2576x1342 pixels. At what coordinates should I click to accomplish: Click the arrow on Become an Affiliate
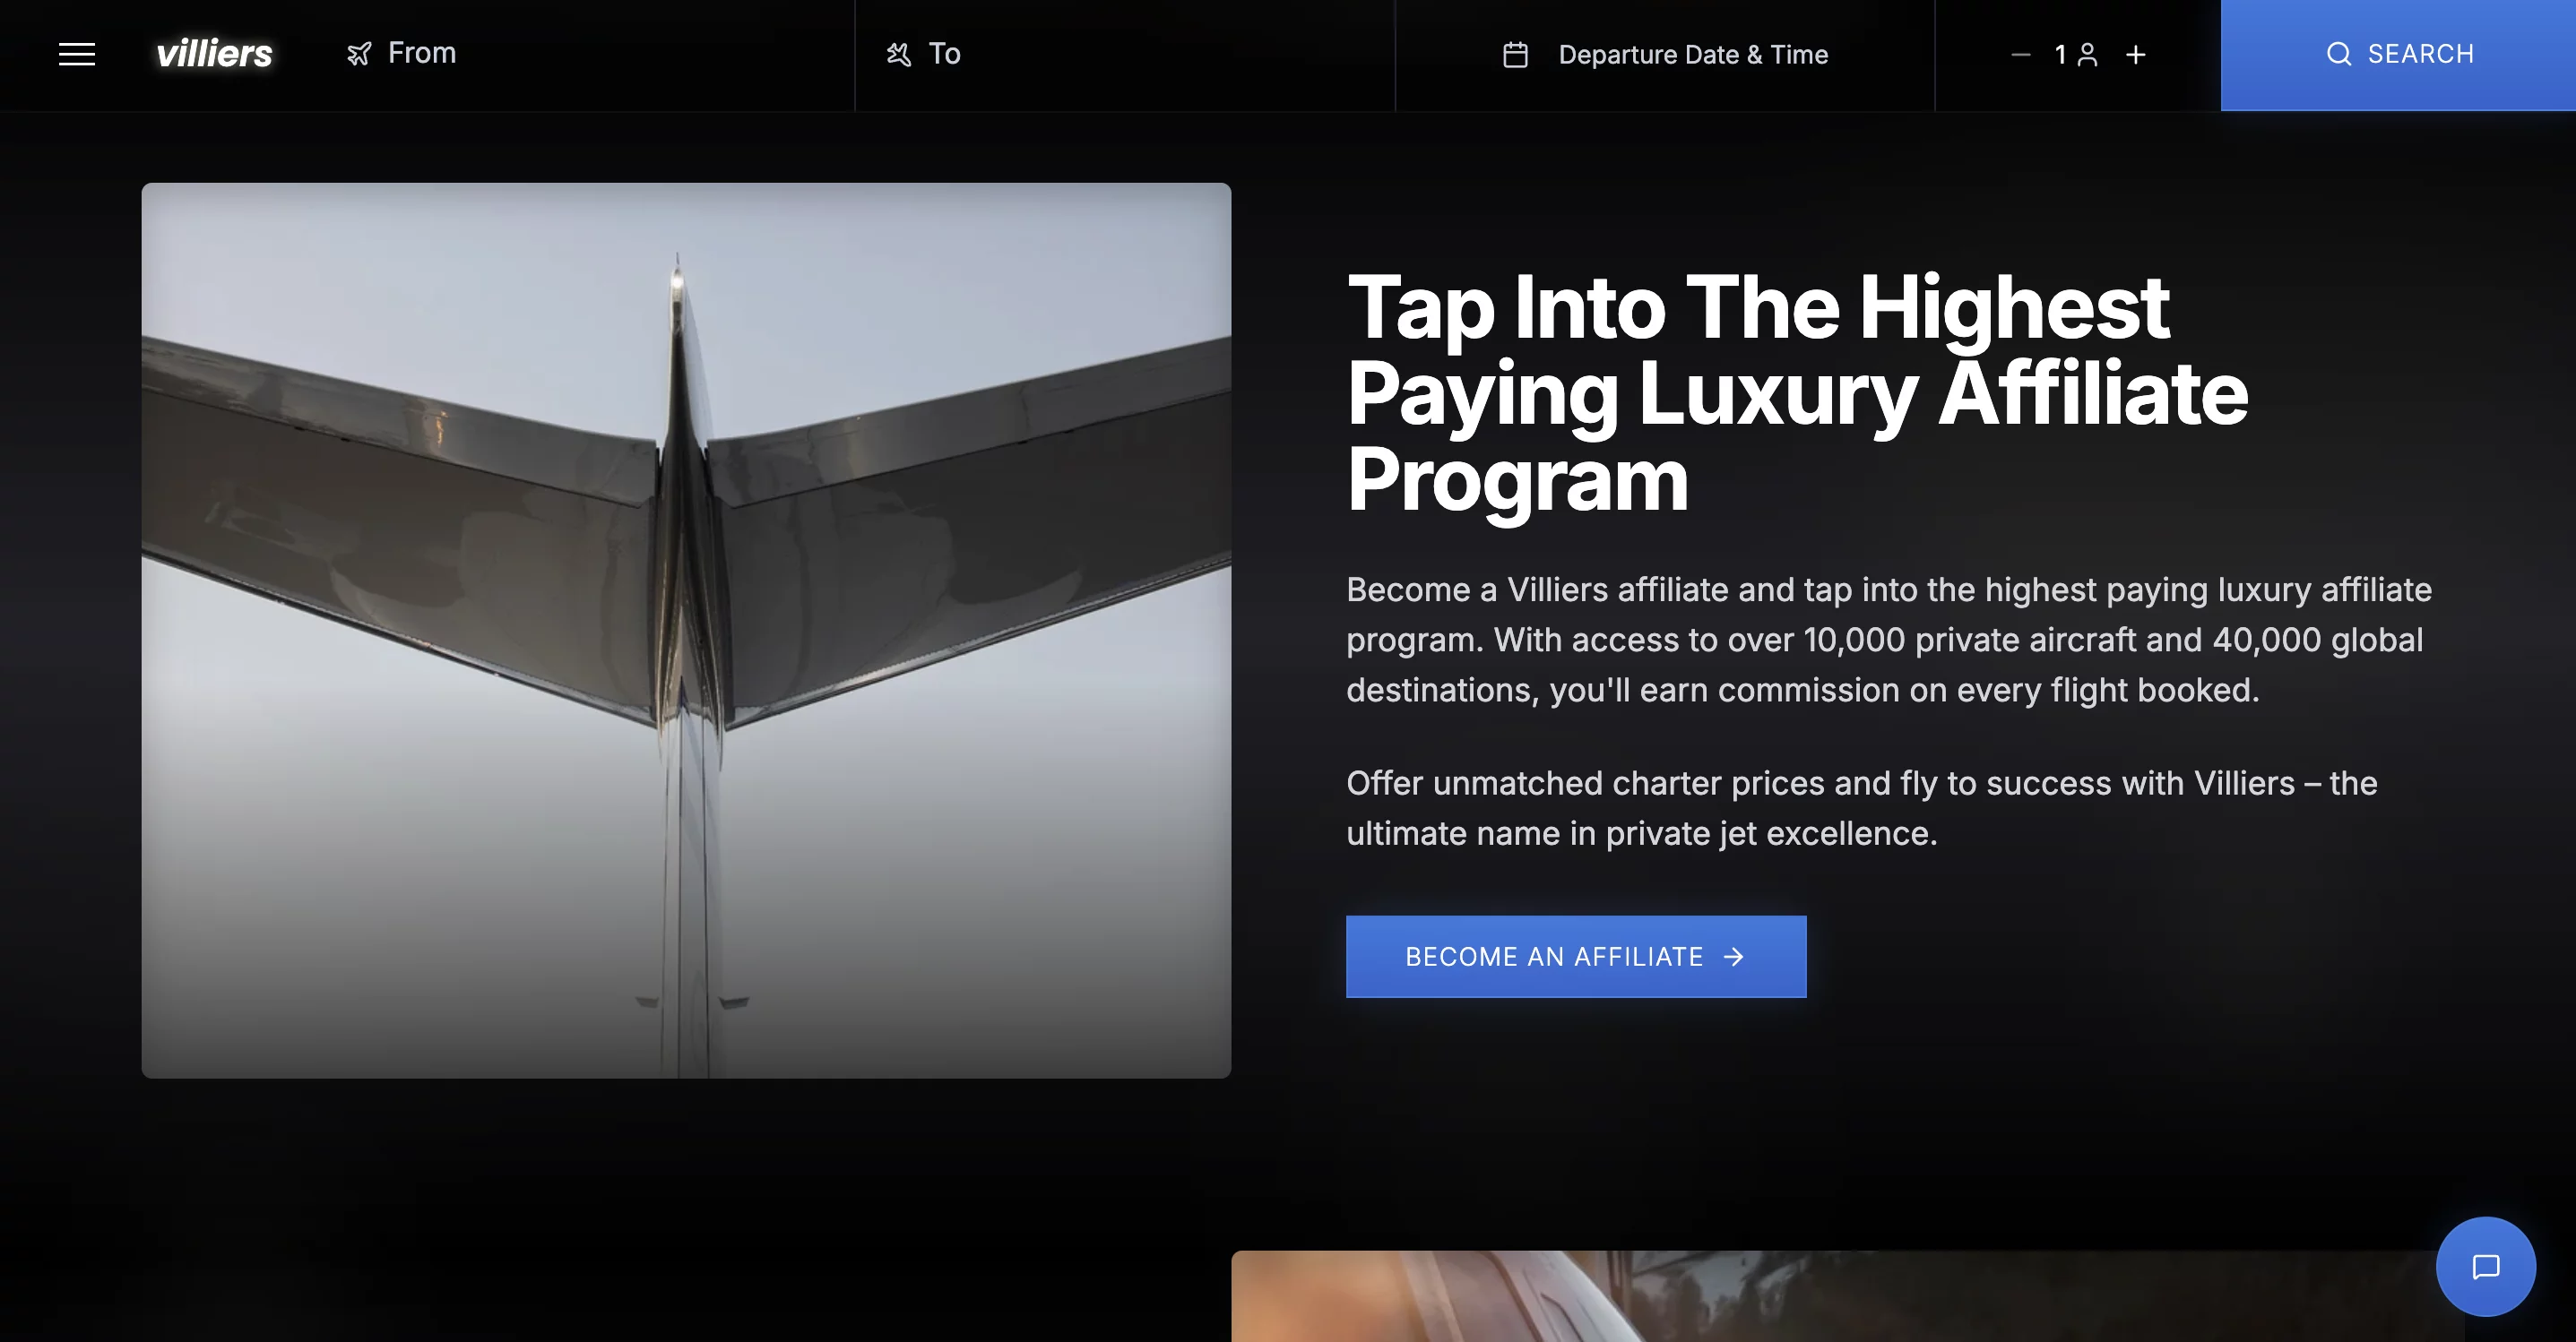tap(1734, 958)
